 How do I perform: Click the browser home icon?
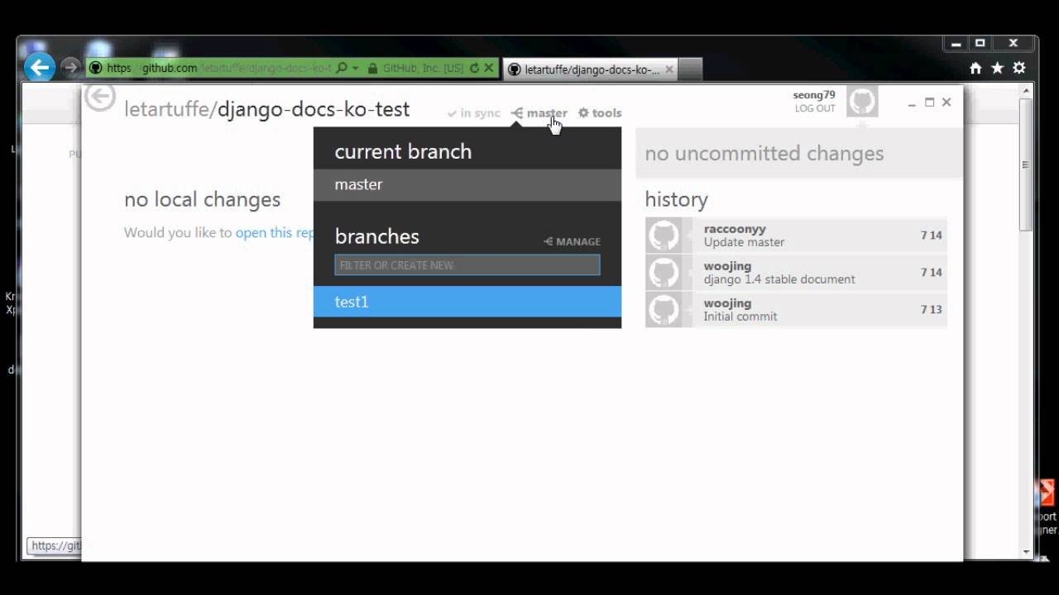tap(976, 68)
